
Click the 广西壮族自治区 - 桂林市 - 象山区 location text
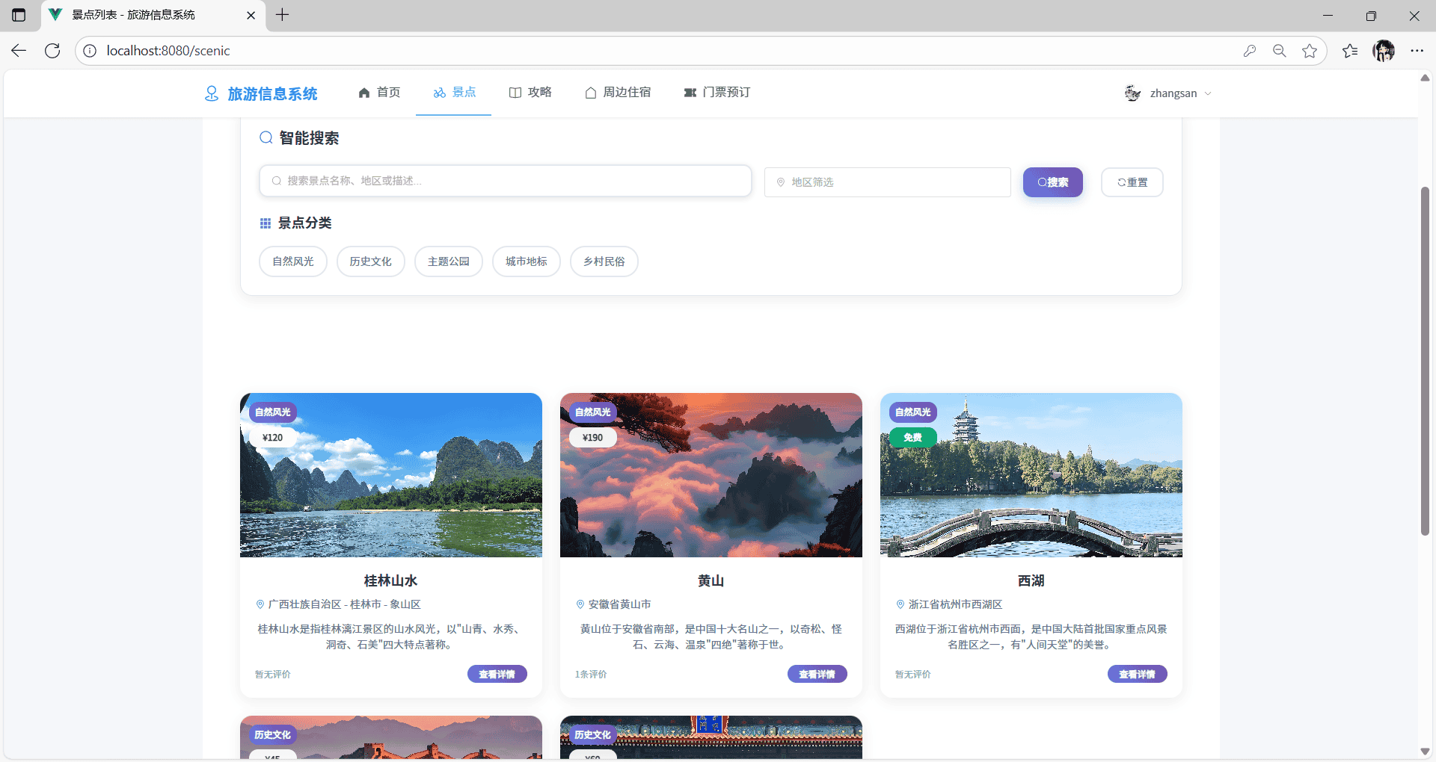[x=345, y=604]
